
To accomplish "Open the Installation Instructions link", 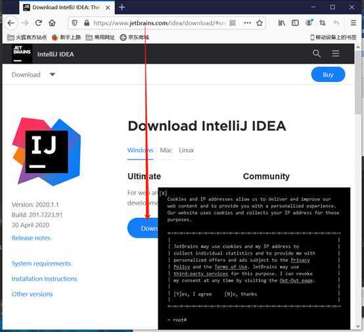I will click(x=44, y=279).
